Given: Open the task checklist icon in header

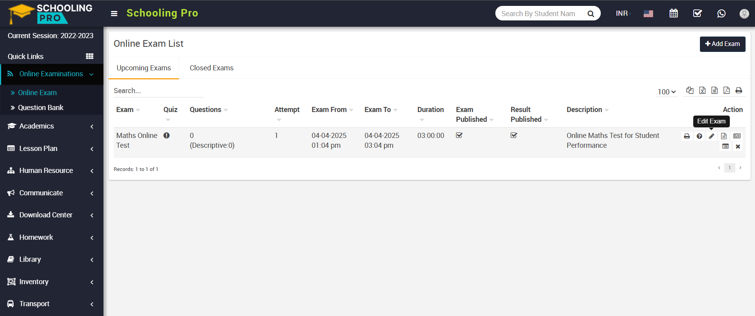Looking at the screenshot, I should pos(698,13).
